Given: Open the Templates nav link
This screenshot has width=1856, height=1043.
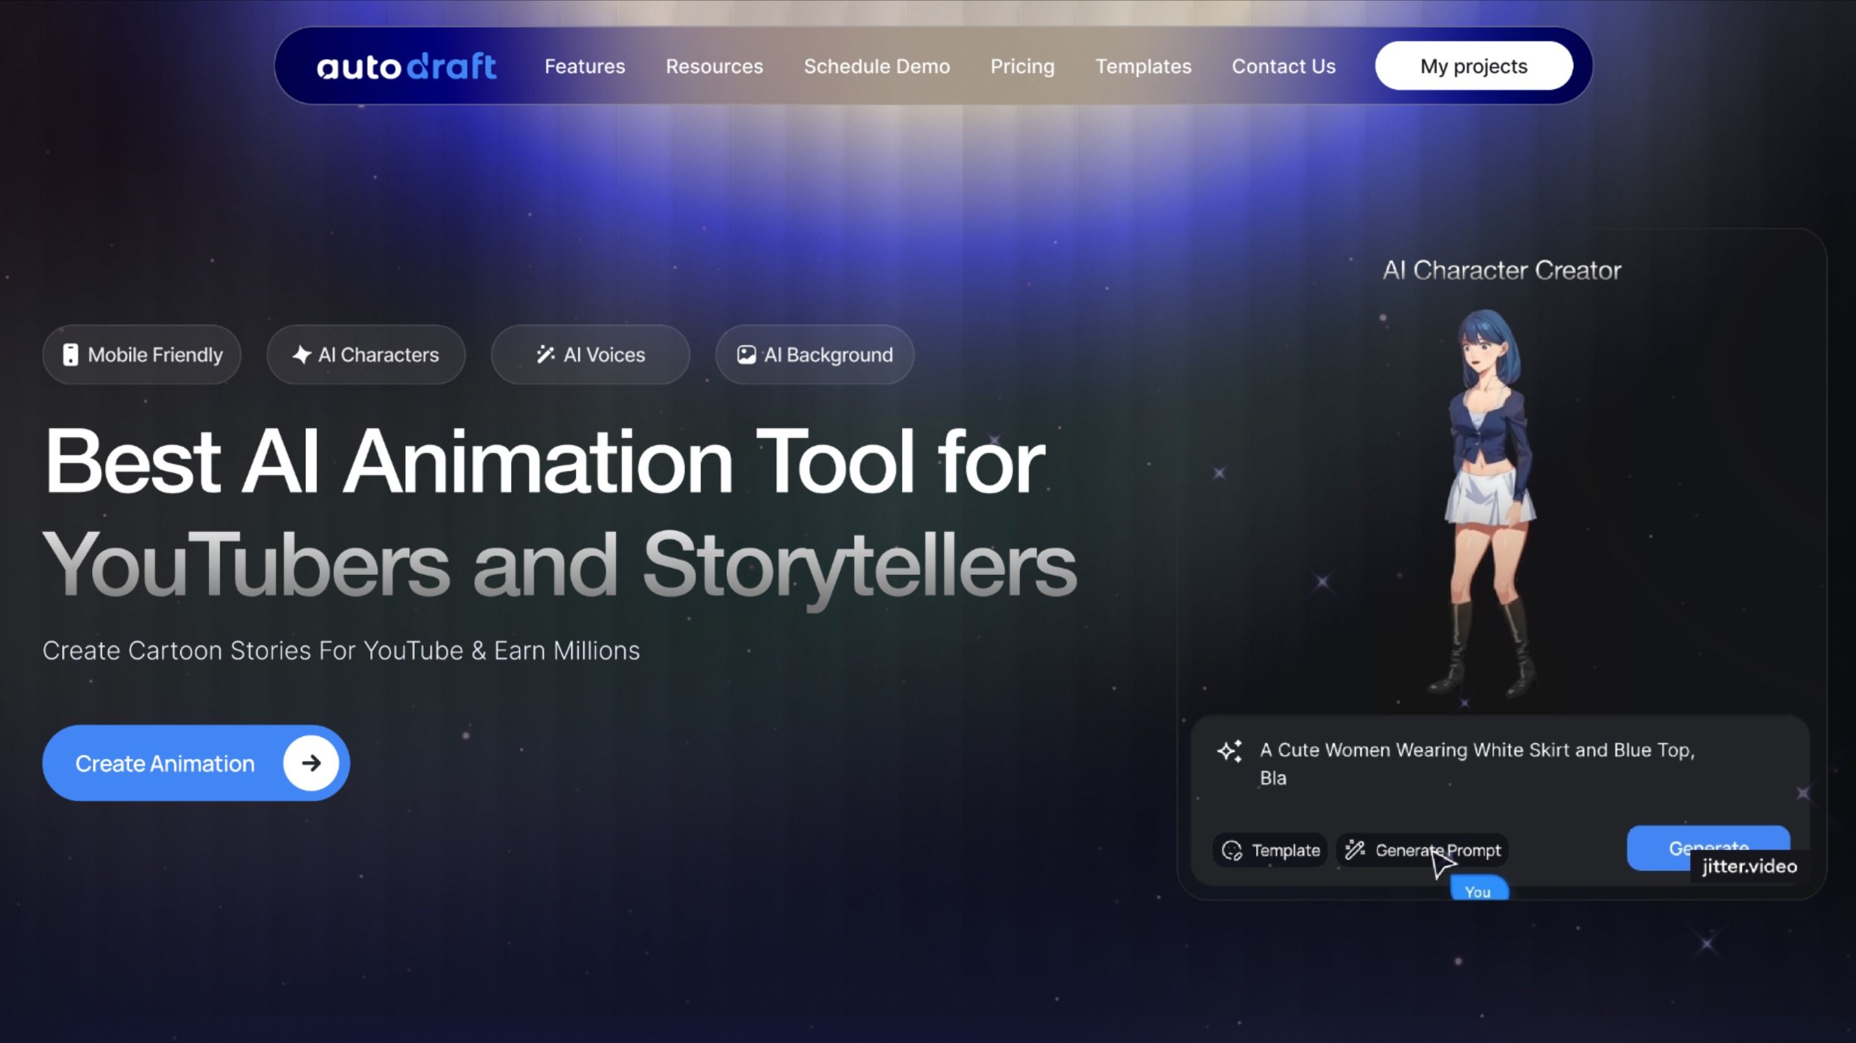Looking at the screenshot, I should pos(1143,66).
